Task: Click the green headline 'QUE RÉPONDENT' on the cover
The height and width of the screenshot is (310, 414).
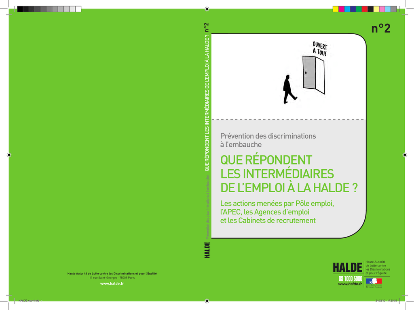Action: pyautogui.click(x=266, y=160)
